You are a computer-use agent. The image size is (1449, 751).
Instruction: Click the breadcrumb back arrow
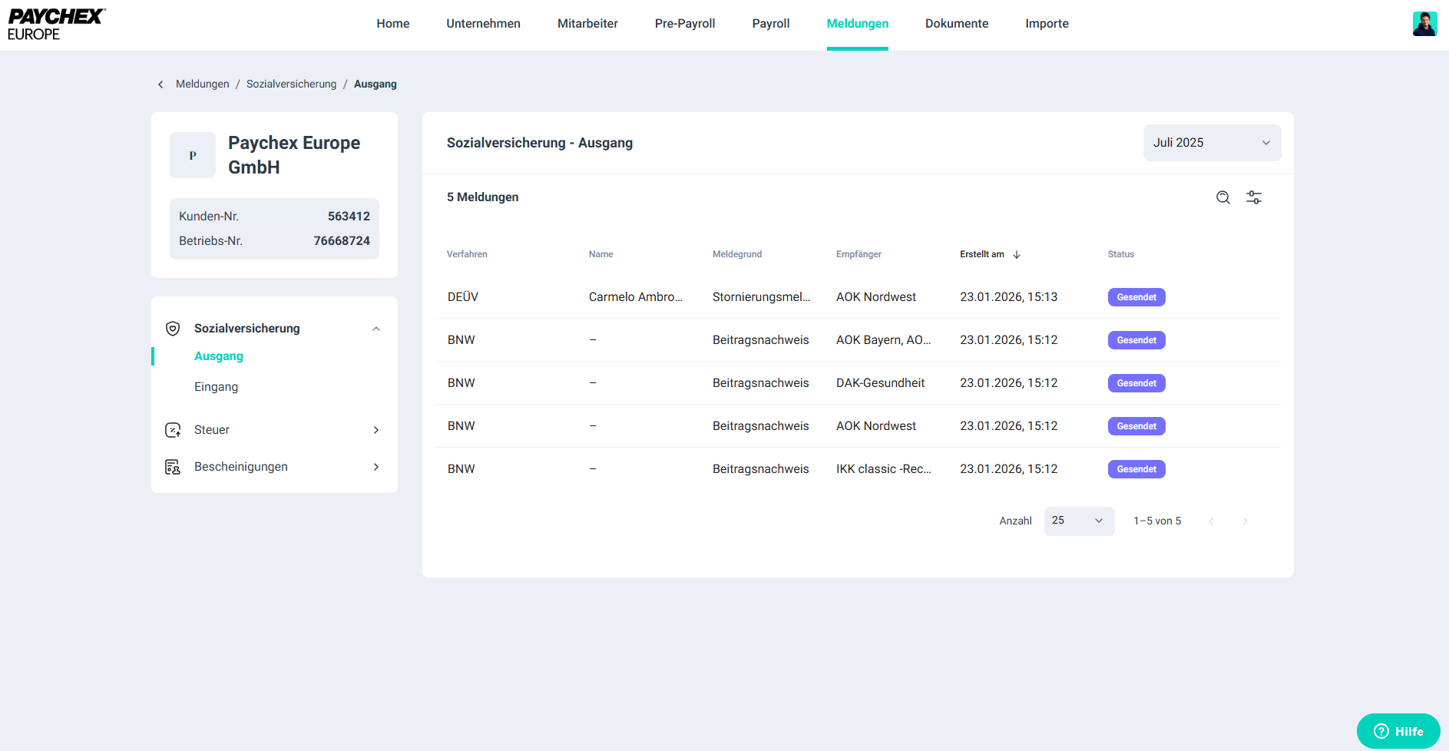[160, 84]
